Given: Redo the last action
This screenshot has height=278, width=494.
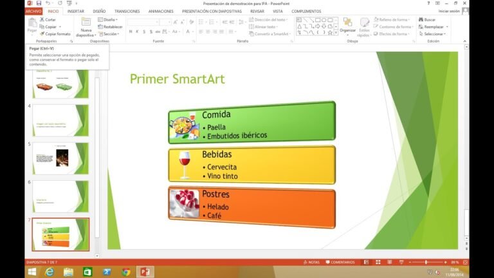Looking at the screenshot, I should coord(60,3).
